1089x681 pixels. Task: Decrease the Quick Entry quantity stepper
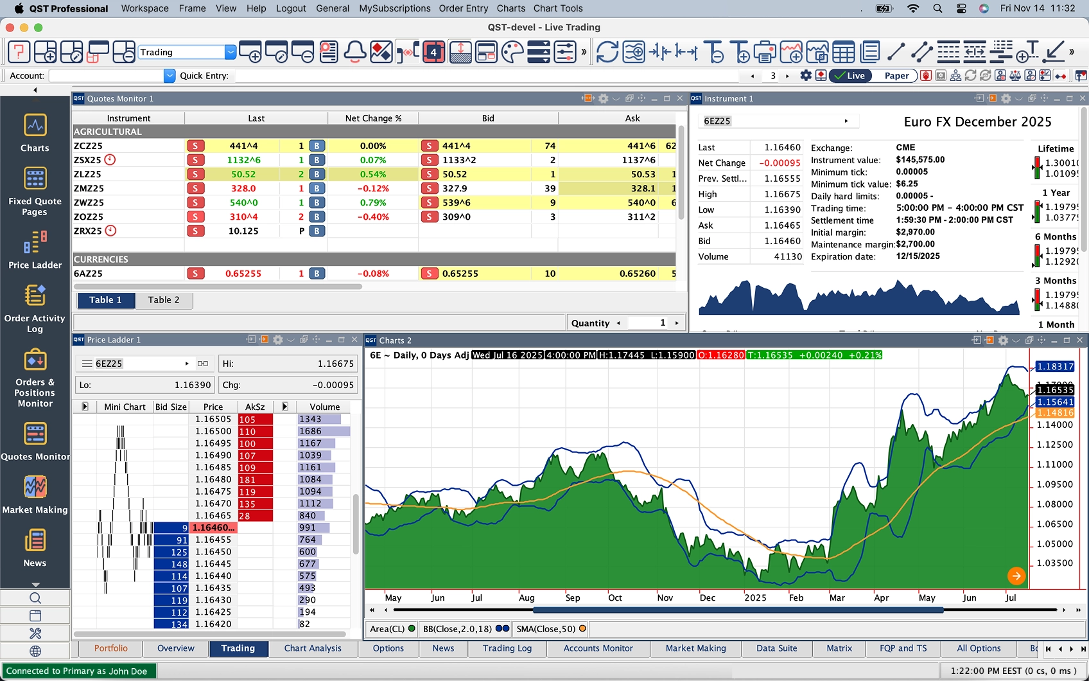click(x=753, y=76)
